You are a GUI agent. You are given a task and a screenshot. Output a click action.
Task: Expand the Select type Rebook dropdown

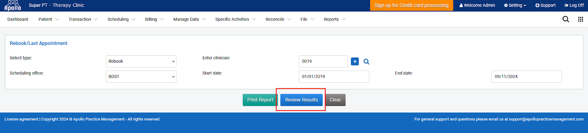(x=141, y=61)
